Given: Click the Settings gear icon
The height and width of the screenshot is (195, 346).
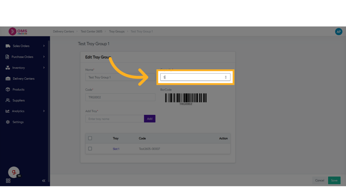Looking at the screenshot, I should coord(8,122).
